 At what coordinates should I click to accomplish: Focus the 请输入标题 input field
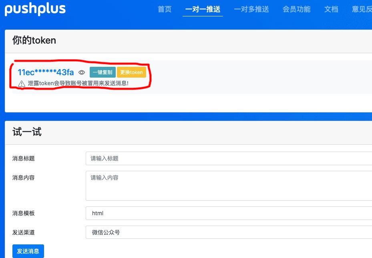229,158
